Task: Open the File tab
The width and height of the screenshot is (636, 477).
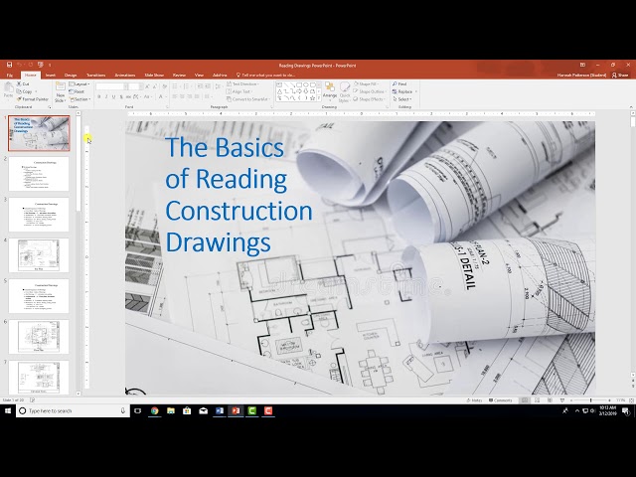Action: click(x=10, y=76)
